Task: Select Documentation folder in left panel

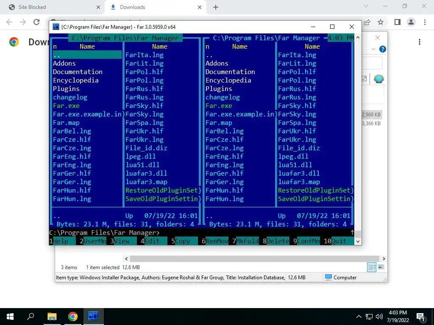Action: [x=78, y=72]
